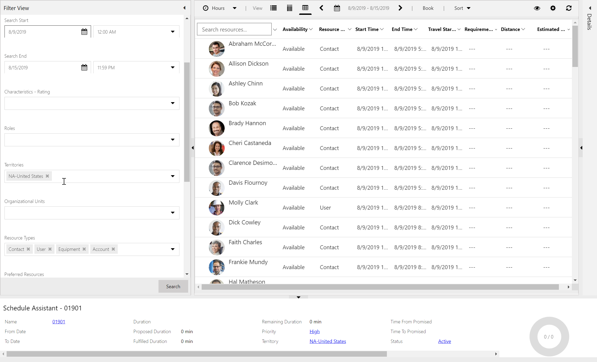Viewport: 597px width, 362px height.
Task: Navigate to next week using forward arrow
Action: point(400,8)
